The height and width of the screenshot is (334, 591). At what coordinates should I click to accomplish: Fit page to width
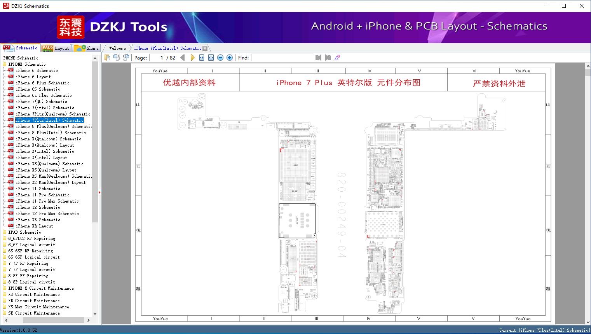pos(202,58)
